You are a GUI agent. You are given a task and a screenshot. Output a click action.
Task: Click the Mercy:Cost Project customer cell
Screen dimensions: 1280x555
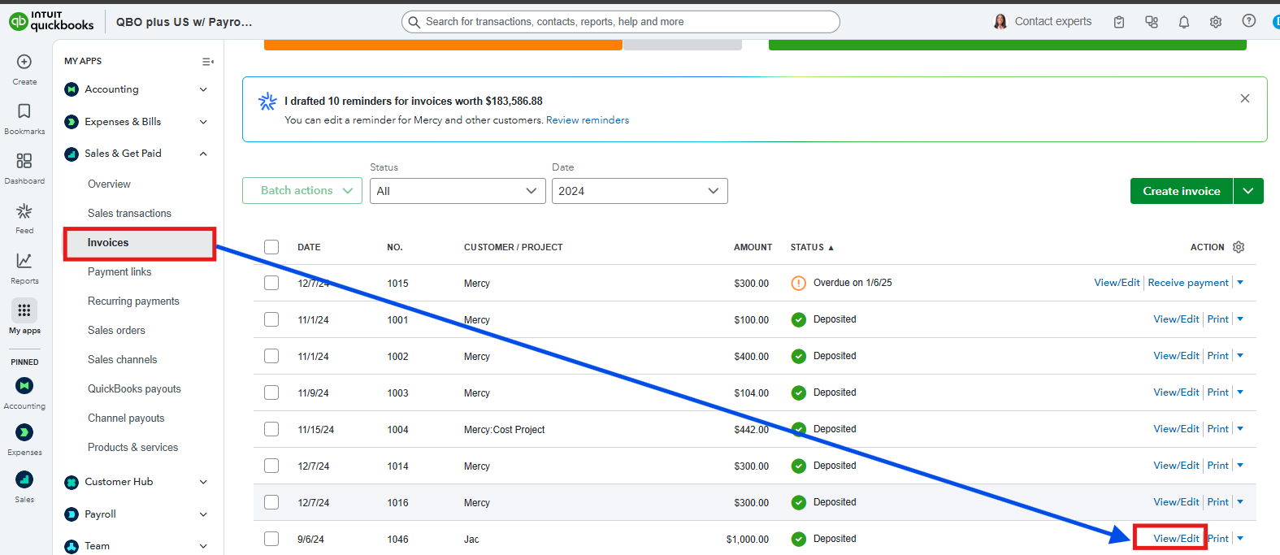pos(504,430)
